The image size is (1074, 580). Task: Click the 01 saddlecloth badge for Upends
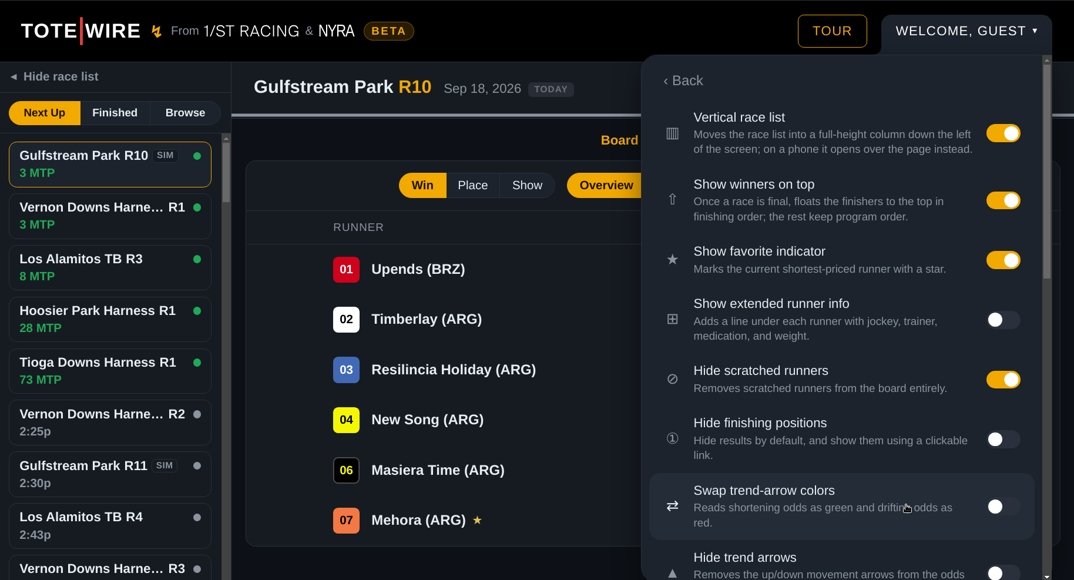[x=346, y=270]
